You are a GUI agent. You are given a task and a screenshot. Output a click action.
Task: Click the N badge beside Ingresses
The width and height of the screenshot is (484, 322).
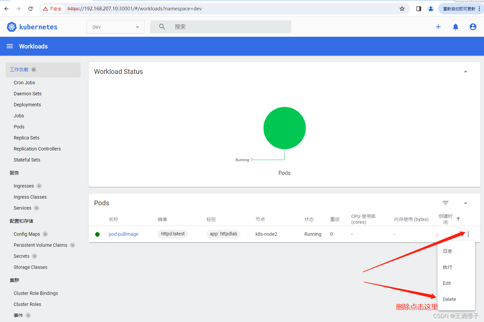(39, 186)
